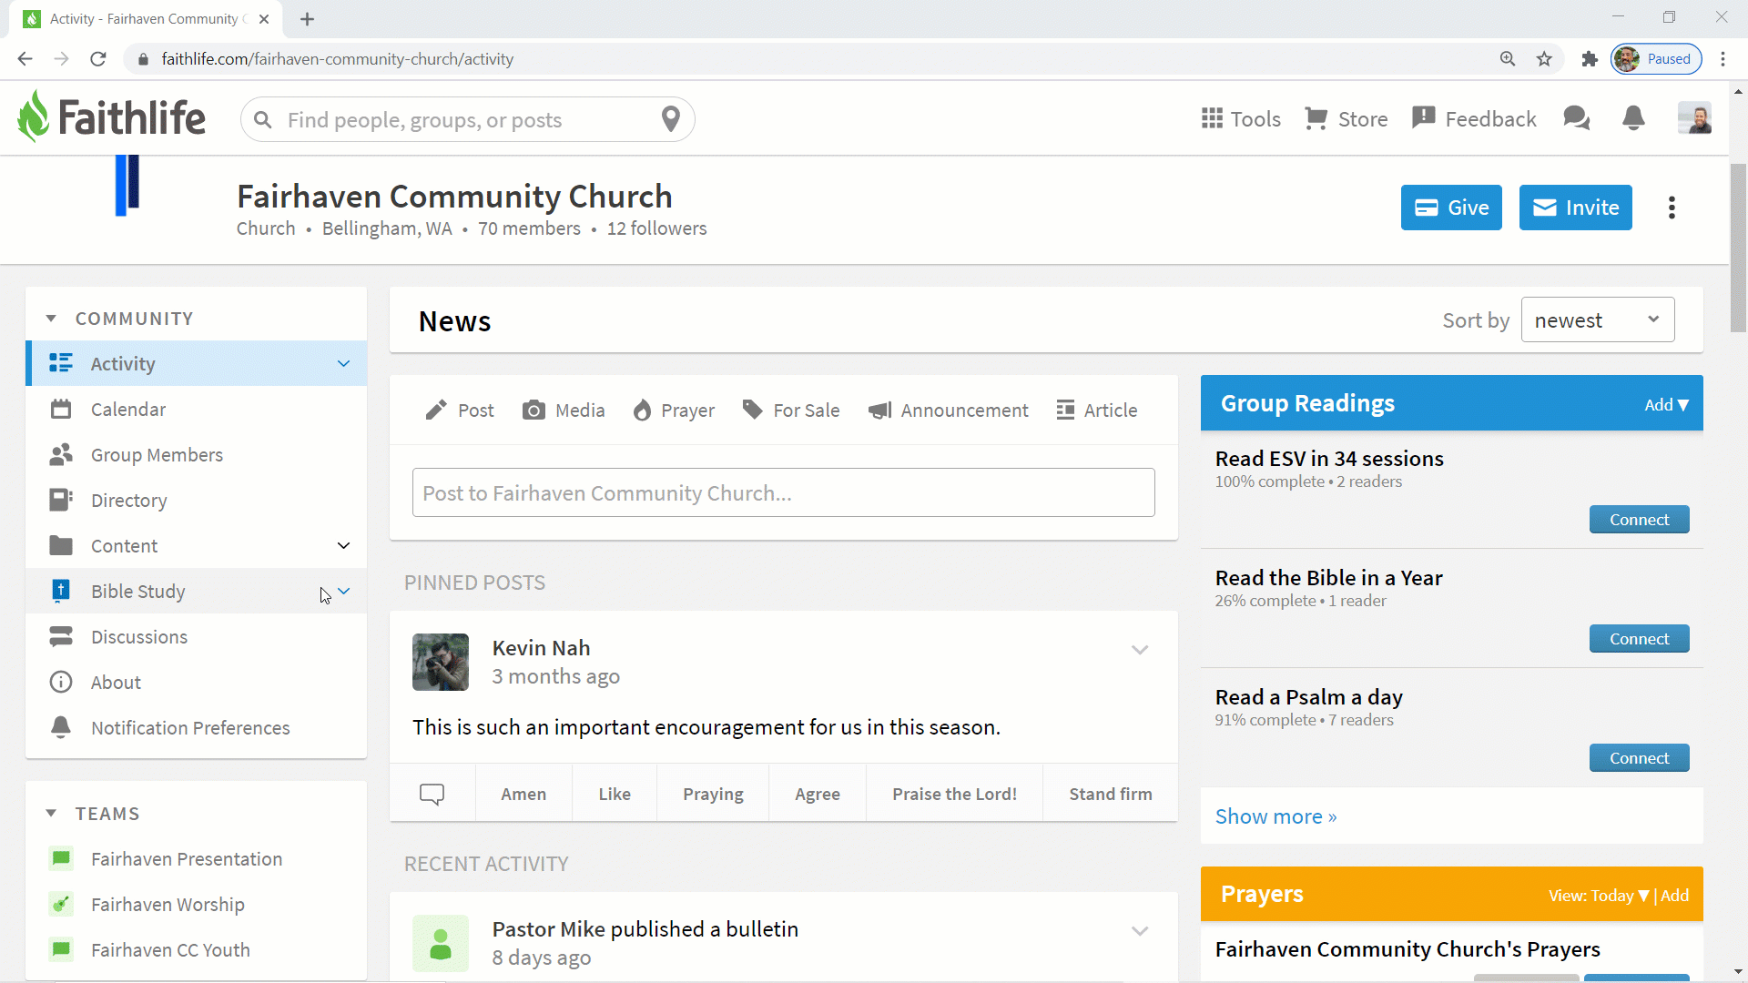The height and width of the screenshot is (983, 1748).
Task: Click Add in the Prayers header
Action: 1674,896
